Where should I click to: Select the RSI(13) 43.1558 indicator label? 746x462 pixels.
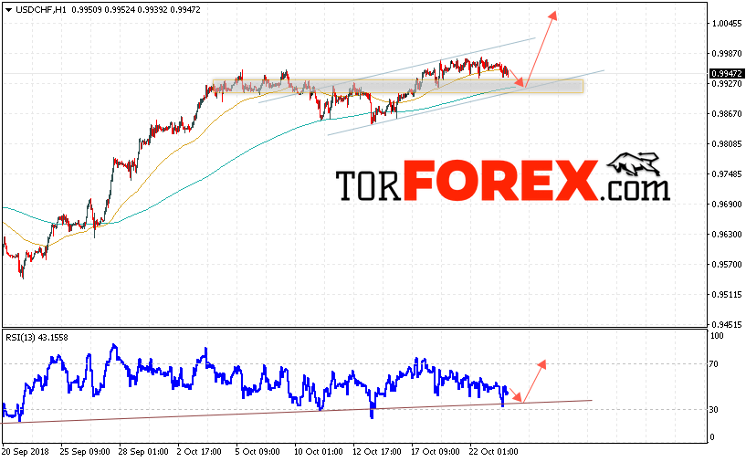pyautogui.click(x=37, y=337)
